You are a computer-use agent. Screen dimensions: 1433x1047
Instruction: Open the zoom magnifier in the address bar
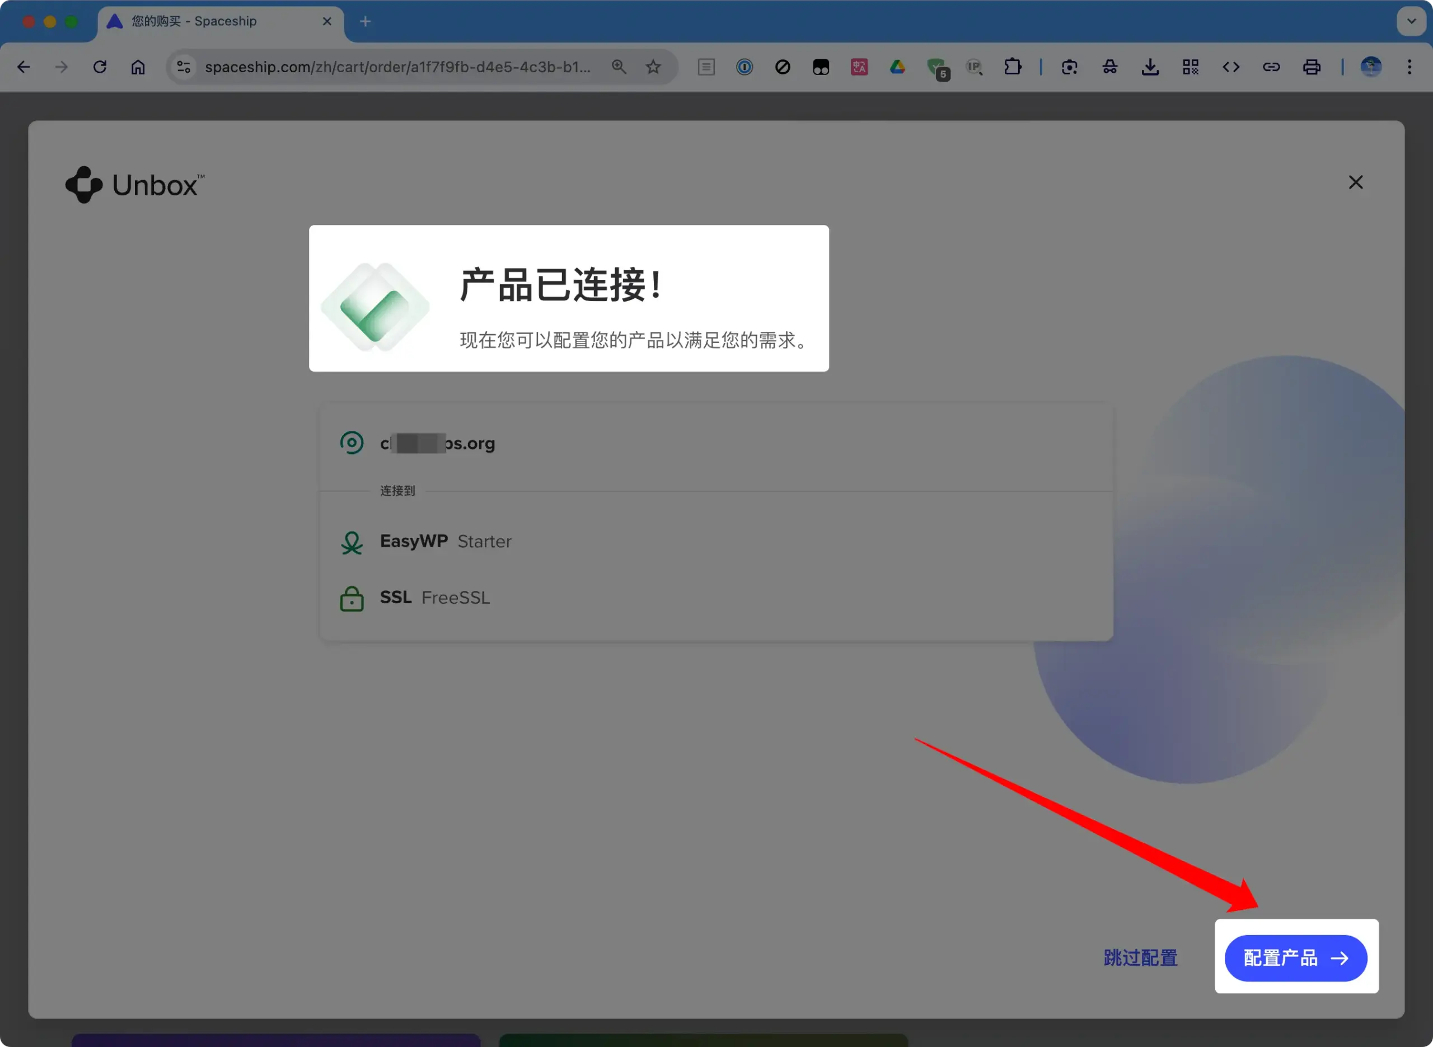coord(619,67)
